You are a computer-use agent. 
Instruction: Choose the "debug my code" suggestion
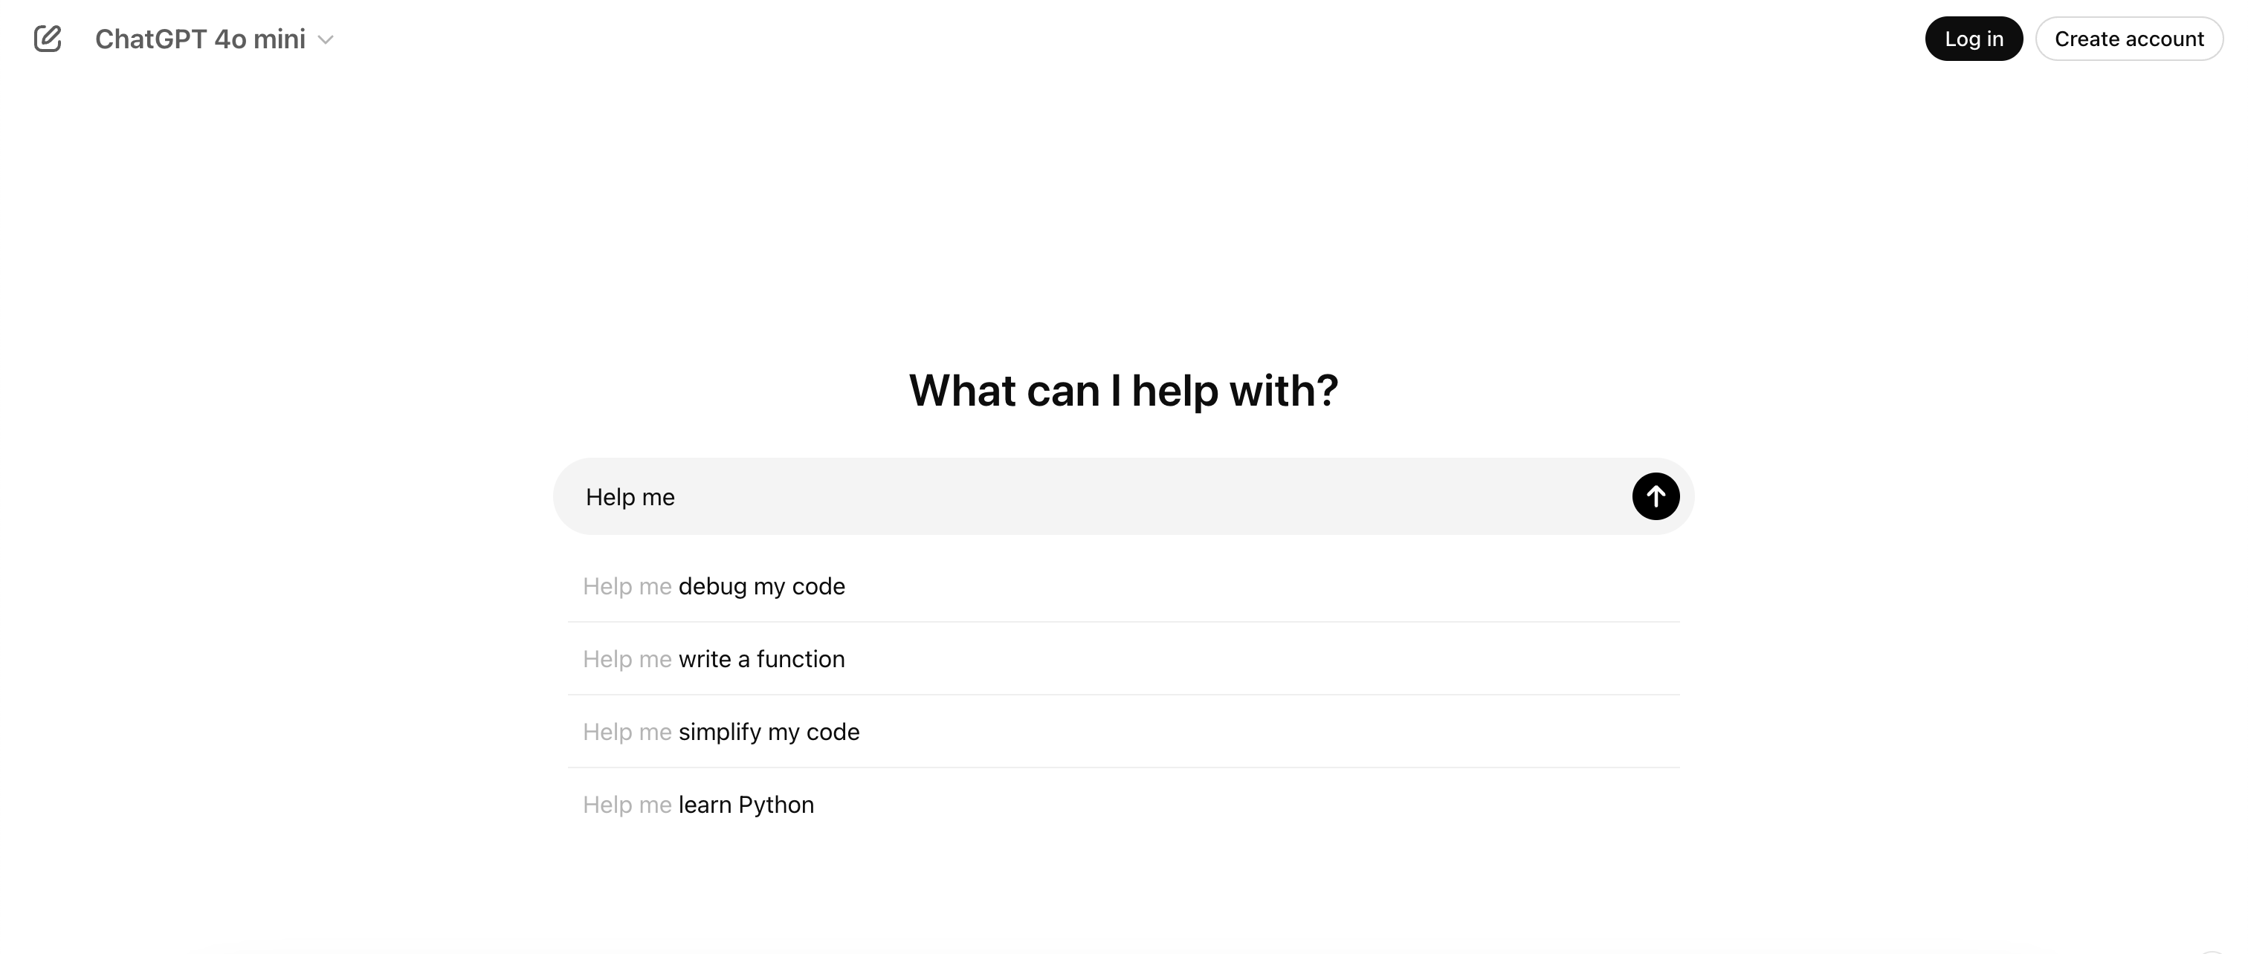[1123, 586]
